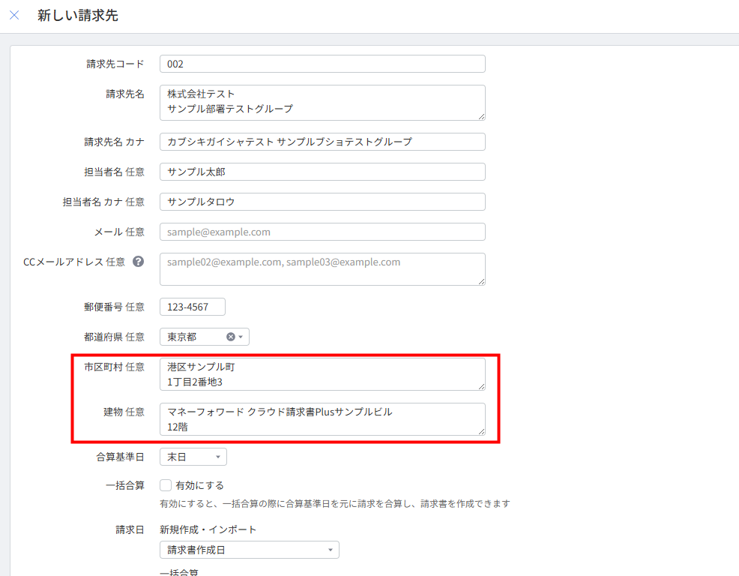Click the postal code field
This screenshot has width=739, height=576.
point(192,307)
